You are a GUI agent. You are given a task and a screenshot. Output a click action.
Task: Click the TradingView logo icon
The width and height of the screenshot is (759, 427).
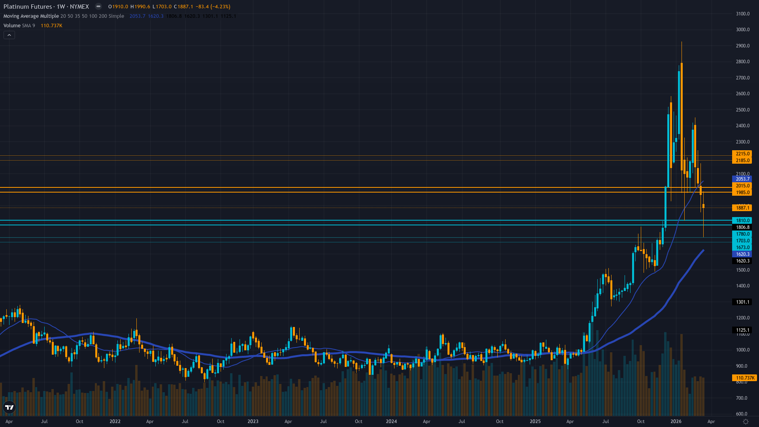coord(9,407)
